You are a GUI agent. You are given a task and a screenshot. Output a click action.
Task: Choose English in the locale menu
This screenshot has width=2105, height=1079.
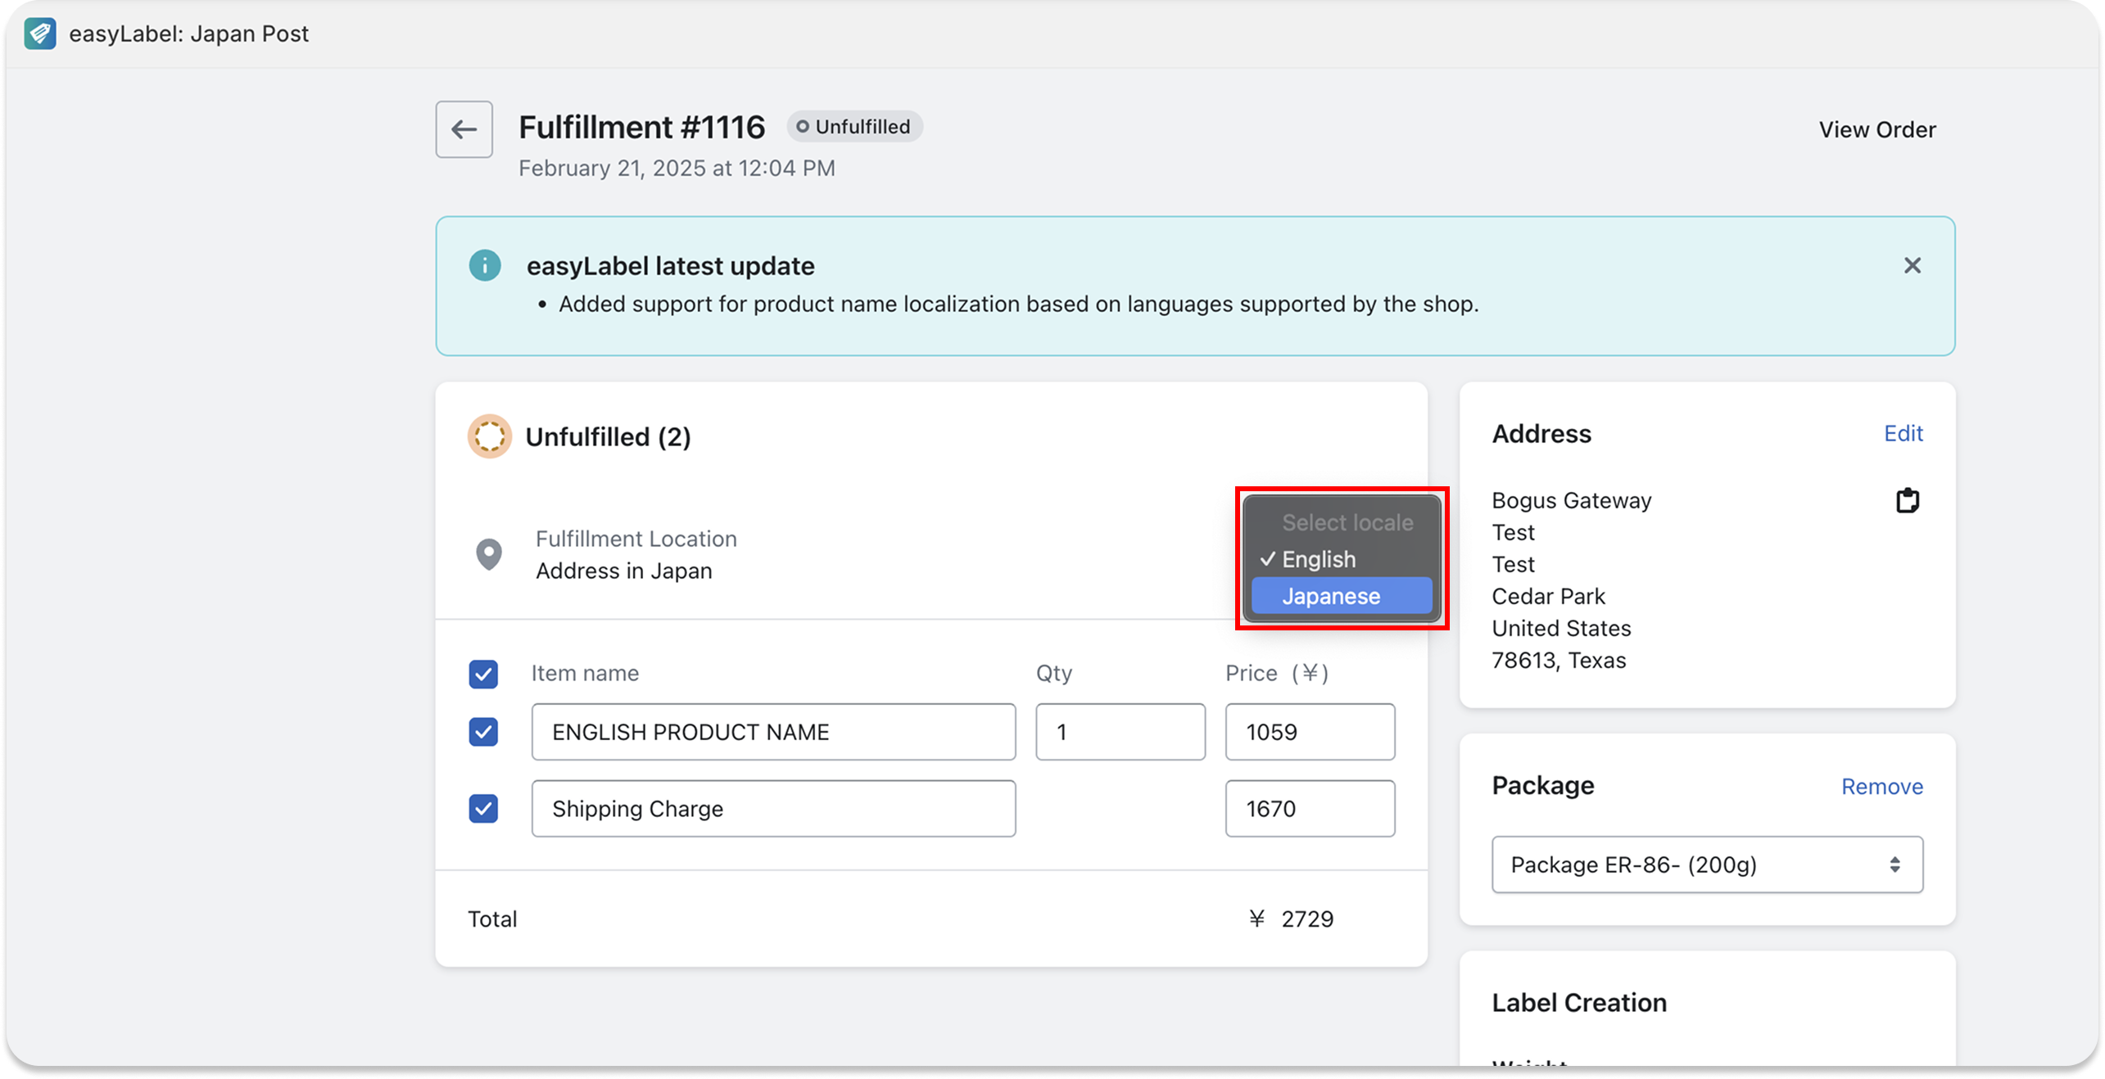pos(1319,559)
